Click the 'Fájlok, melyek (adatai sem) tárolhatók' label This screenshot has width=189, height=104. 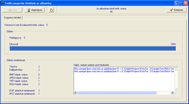click(91, 65)
